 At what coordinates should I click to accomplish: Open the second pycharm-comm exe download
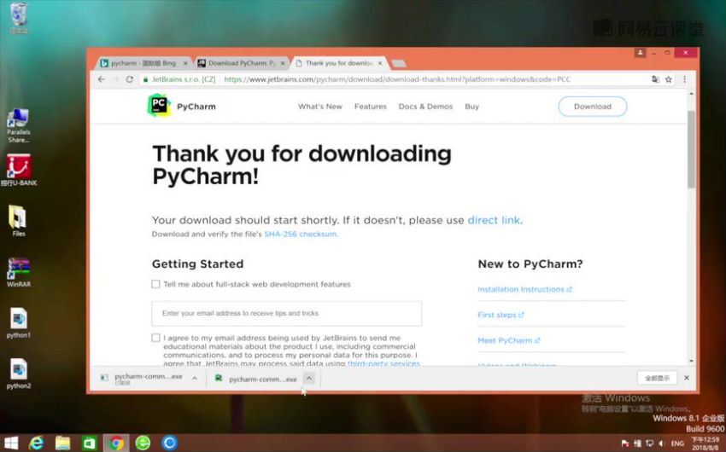coord(256,379)
